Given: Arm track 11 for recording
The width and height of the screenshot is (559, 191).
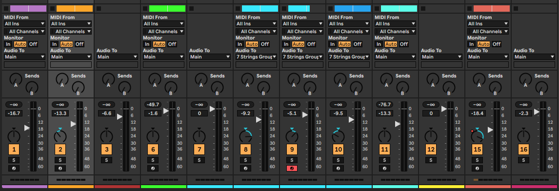Looking at the screenshot, I should (384, 168).
